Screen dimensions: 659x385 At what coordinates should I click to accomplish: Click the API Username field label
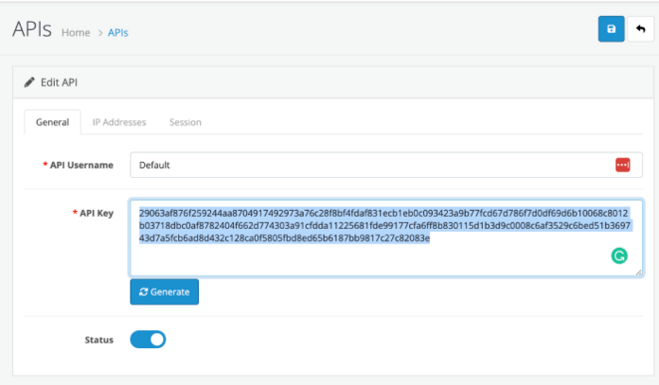click(81, 165)
